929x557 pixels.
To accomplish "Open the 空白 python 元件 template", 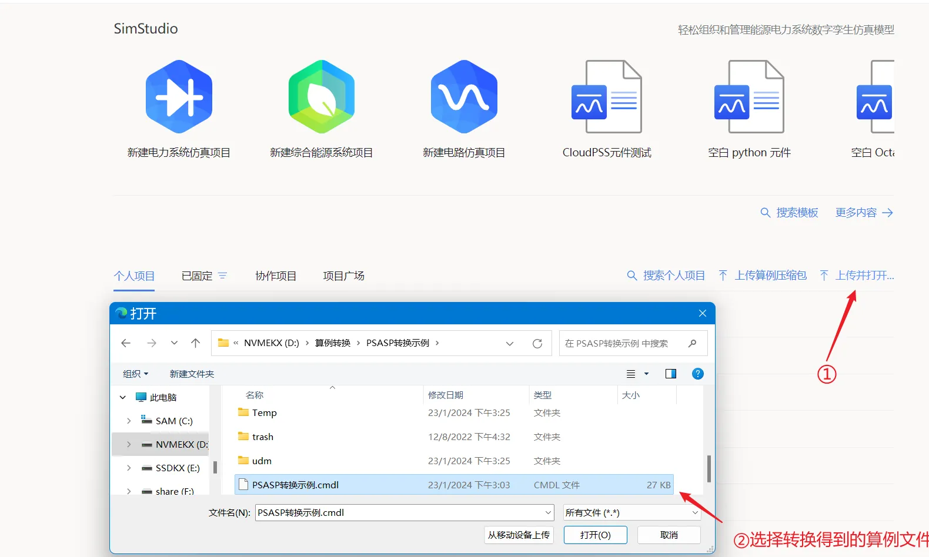I will tap(749, 110).
